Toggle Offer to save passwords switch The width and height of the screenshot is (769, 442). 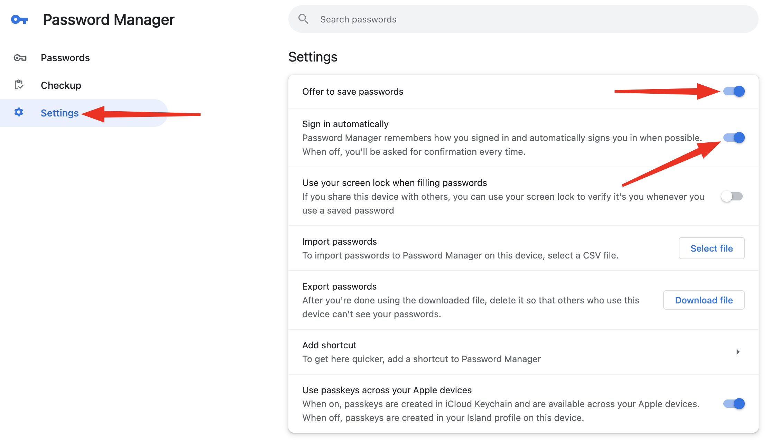coord(734,91)
